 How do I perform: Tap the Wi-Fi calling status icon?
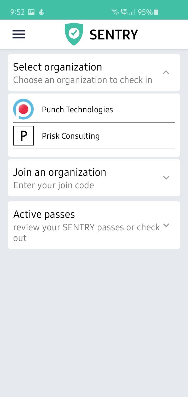(x=124, y=12)
